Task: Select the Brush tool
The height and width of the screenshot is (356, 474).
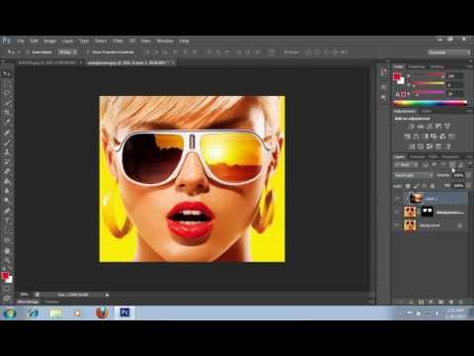Action: tap(7, 142)
